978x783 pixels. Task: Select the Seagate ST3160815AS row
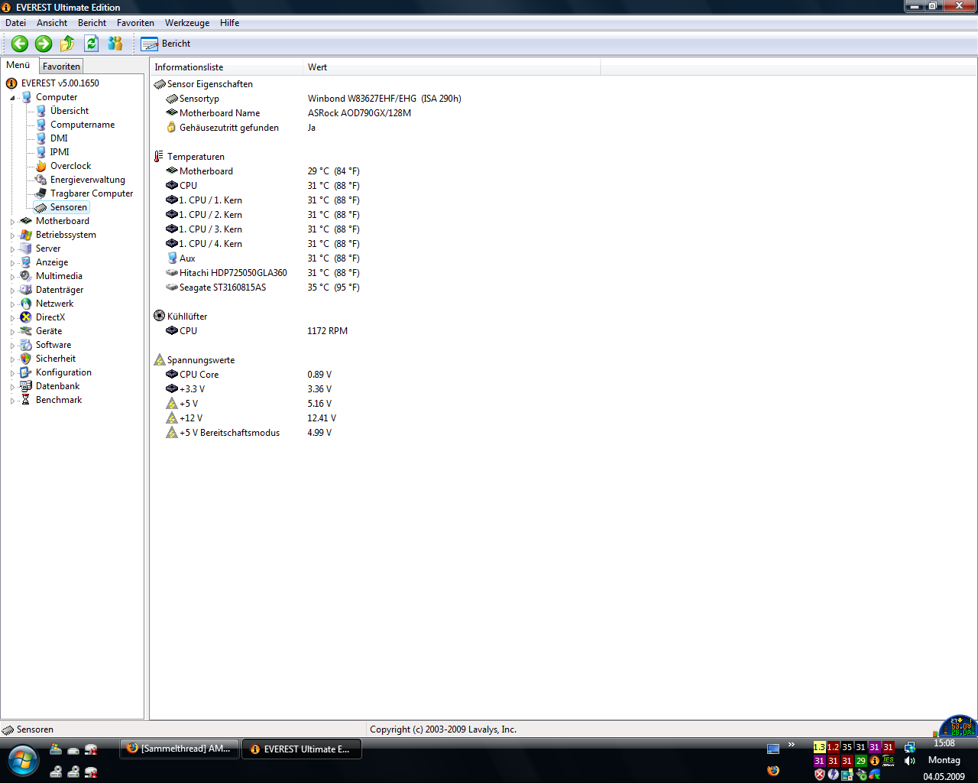(x=263, y=288)
